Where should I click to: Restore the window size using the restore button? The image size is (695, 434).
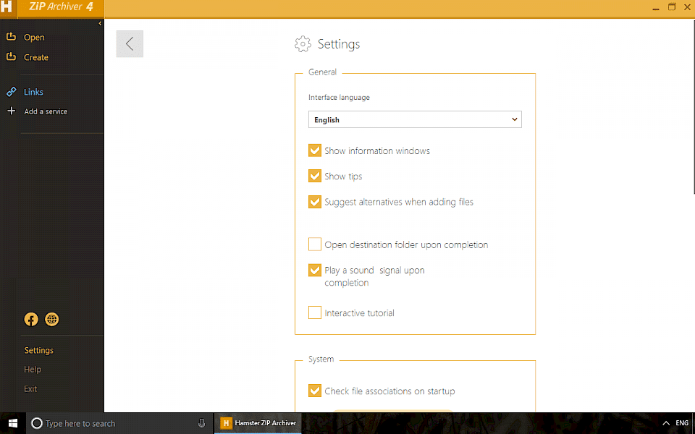coord(672,7)
